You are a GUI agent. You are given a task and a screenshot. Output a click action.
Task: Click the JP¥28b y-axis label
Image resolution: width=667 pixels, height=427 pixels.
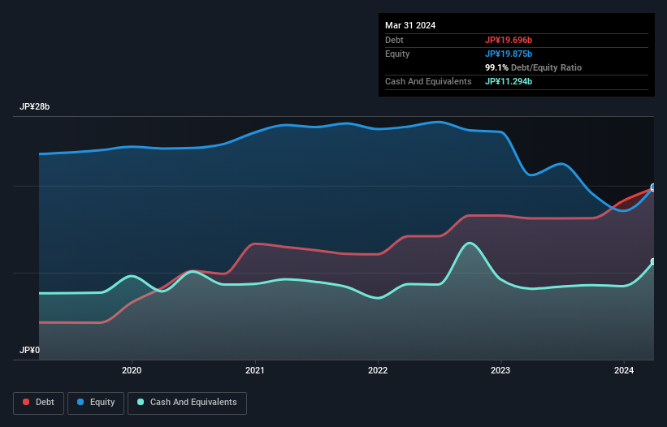[34, 106]
